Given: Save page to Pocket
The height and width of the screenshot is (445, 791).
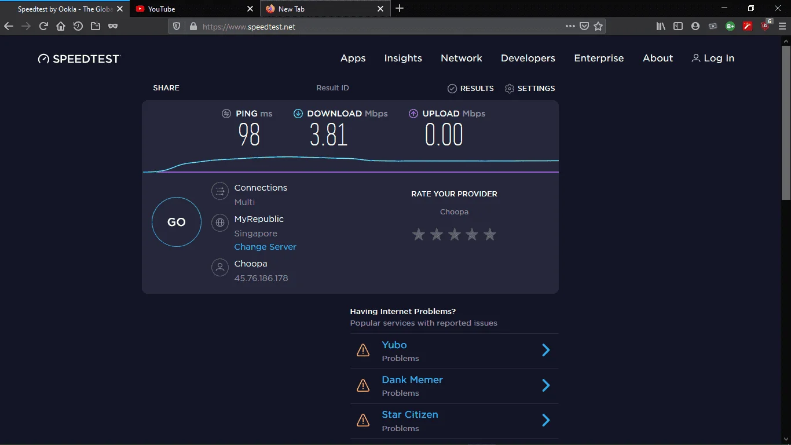Looking at the screenshot, I should (585, 26).
